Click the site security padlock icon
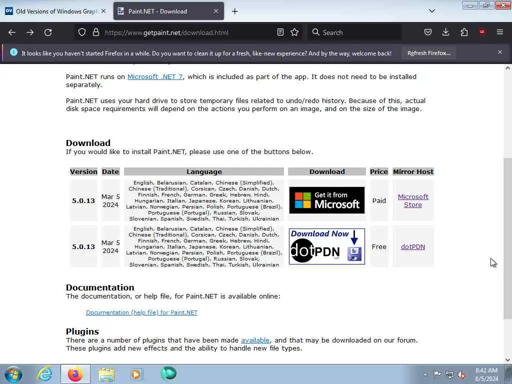Image resolution: width=512 pixels, height=384 pixels. (x=95, y=32)
